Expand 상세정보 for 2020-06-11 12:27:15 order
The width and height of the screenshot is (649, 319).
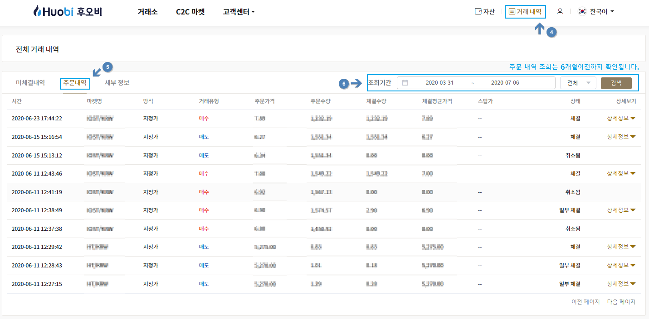point(621,284)
